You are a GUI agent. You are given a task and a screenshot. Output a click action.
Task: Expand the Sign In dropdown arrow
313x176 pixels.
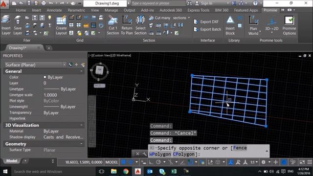[228, 3]
